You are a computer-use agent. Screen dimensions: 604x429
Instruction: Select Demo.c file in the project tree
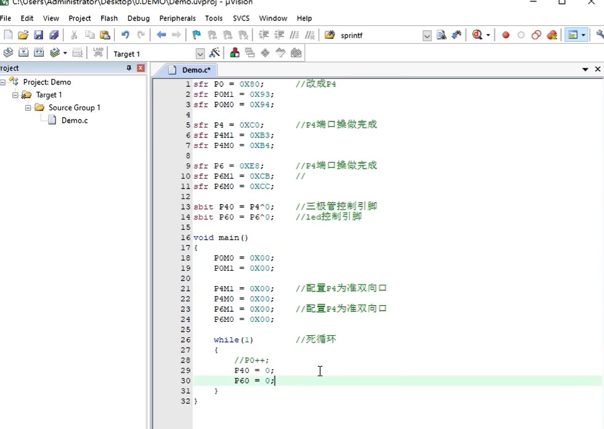point(75,121)
